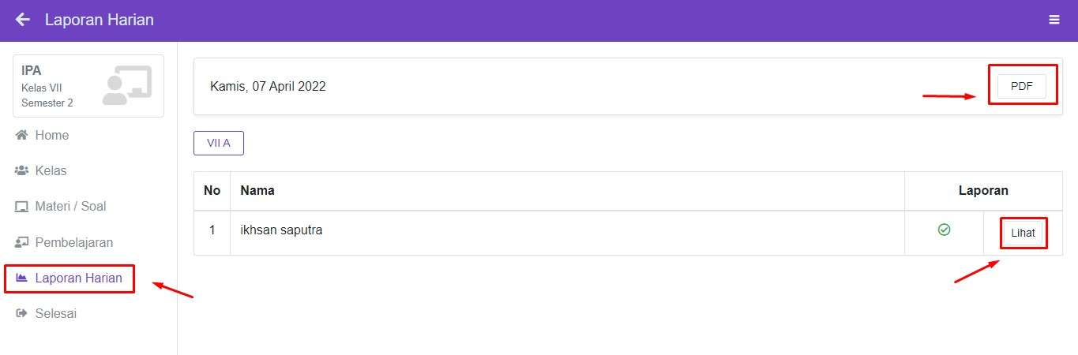Click the Nama column header
Viewport: 1078px width, 355px height.
257,190
